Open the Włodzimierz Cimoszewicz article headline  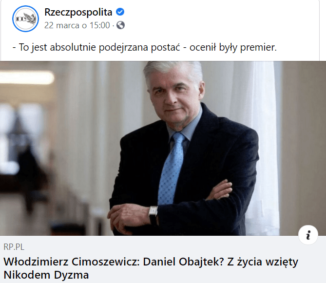click(151, 268)
